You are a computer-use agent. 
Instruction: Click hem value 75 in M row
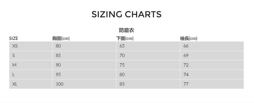point(122,65)
